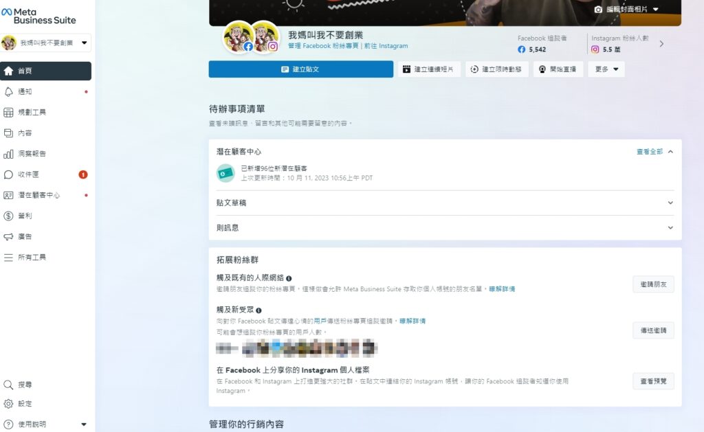Click info icon next to 觸及既有的人際網絡
Screen dimensions: 704x432
(x=289, y=279)
